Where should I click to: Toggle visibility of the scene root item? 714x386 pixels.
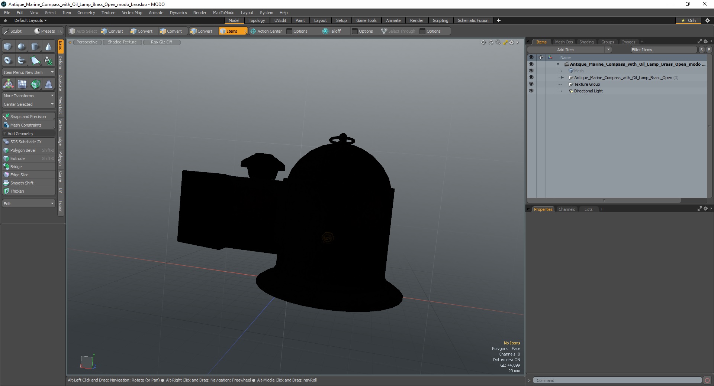pos(531,64)
